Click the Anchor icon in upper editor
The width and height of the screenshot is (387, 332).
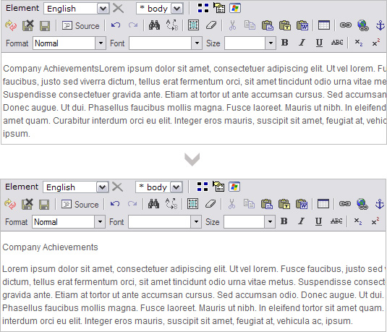point(380,25)
